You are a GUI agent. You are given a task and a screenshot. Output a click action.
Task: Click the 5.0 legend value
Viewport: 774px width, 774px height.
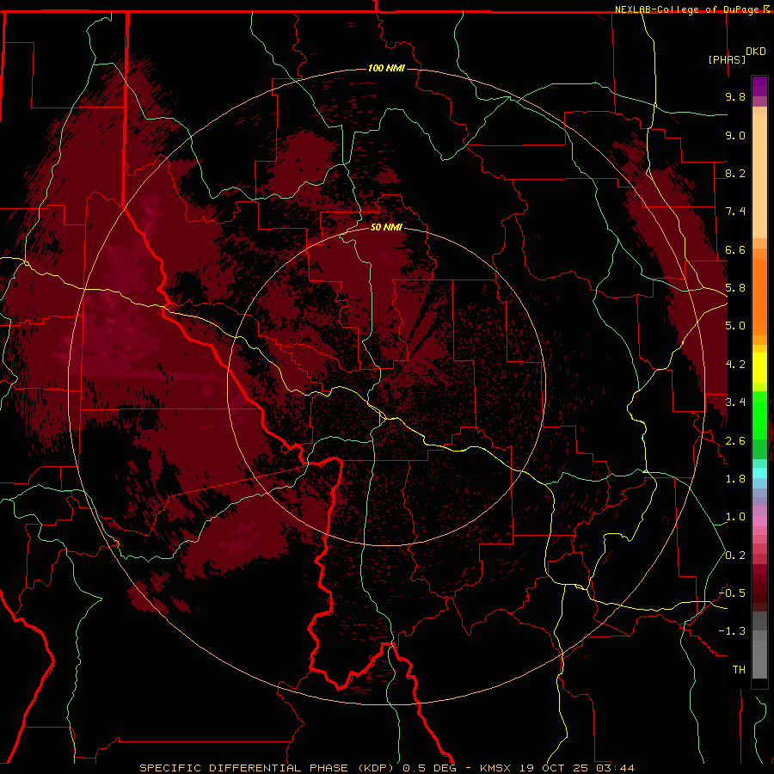(735, 326)
